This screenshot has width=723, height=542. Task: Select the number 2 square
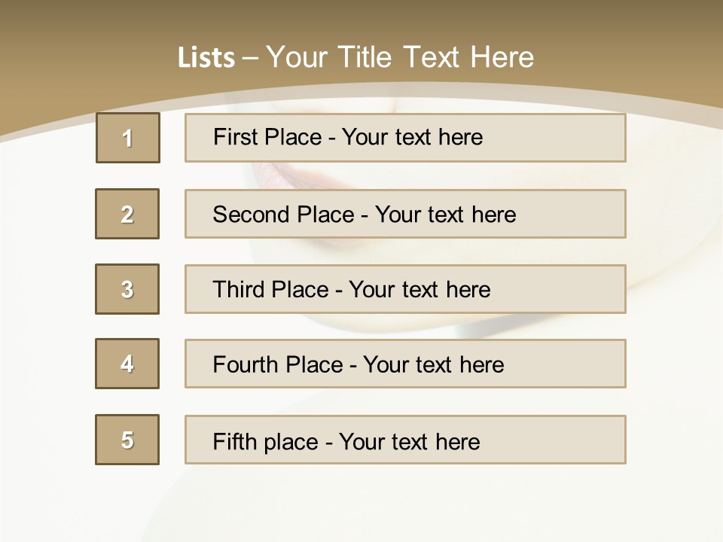point(127,214)
